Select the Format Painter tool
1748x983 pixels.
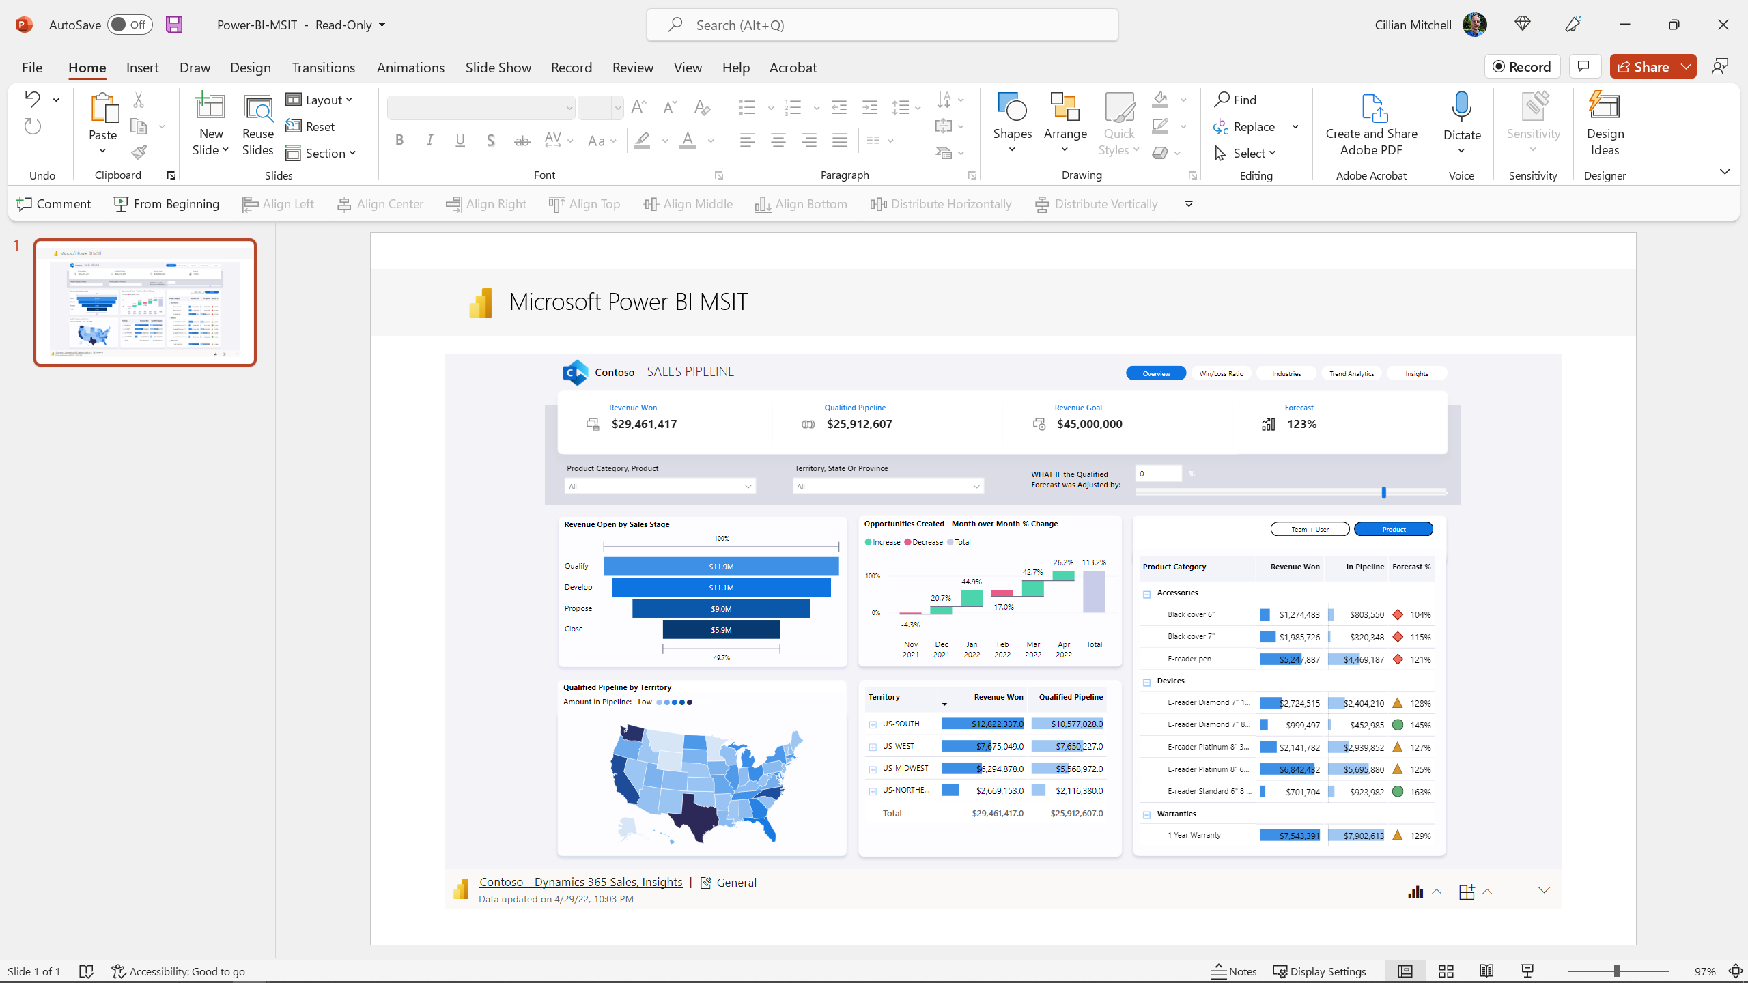(x=139, y=152)
